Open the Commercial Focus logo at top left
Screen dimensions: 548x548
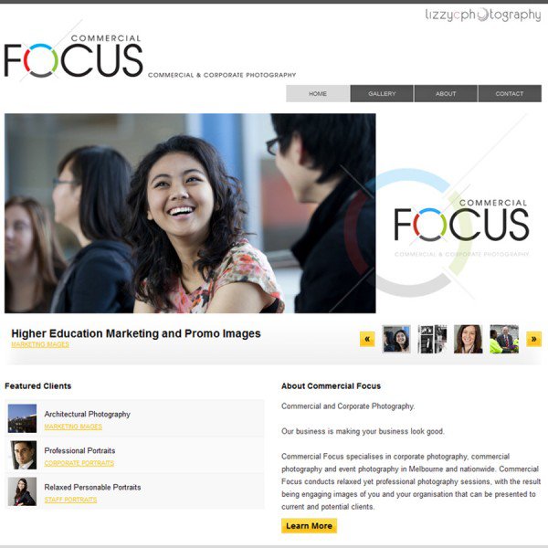click(73, 56)
